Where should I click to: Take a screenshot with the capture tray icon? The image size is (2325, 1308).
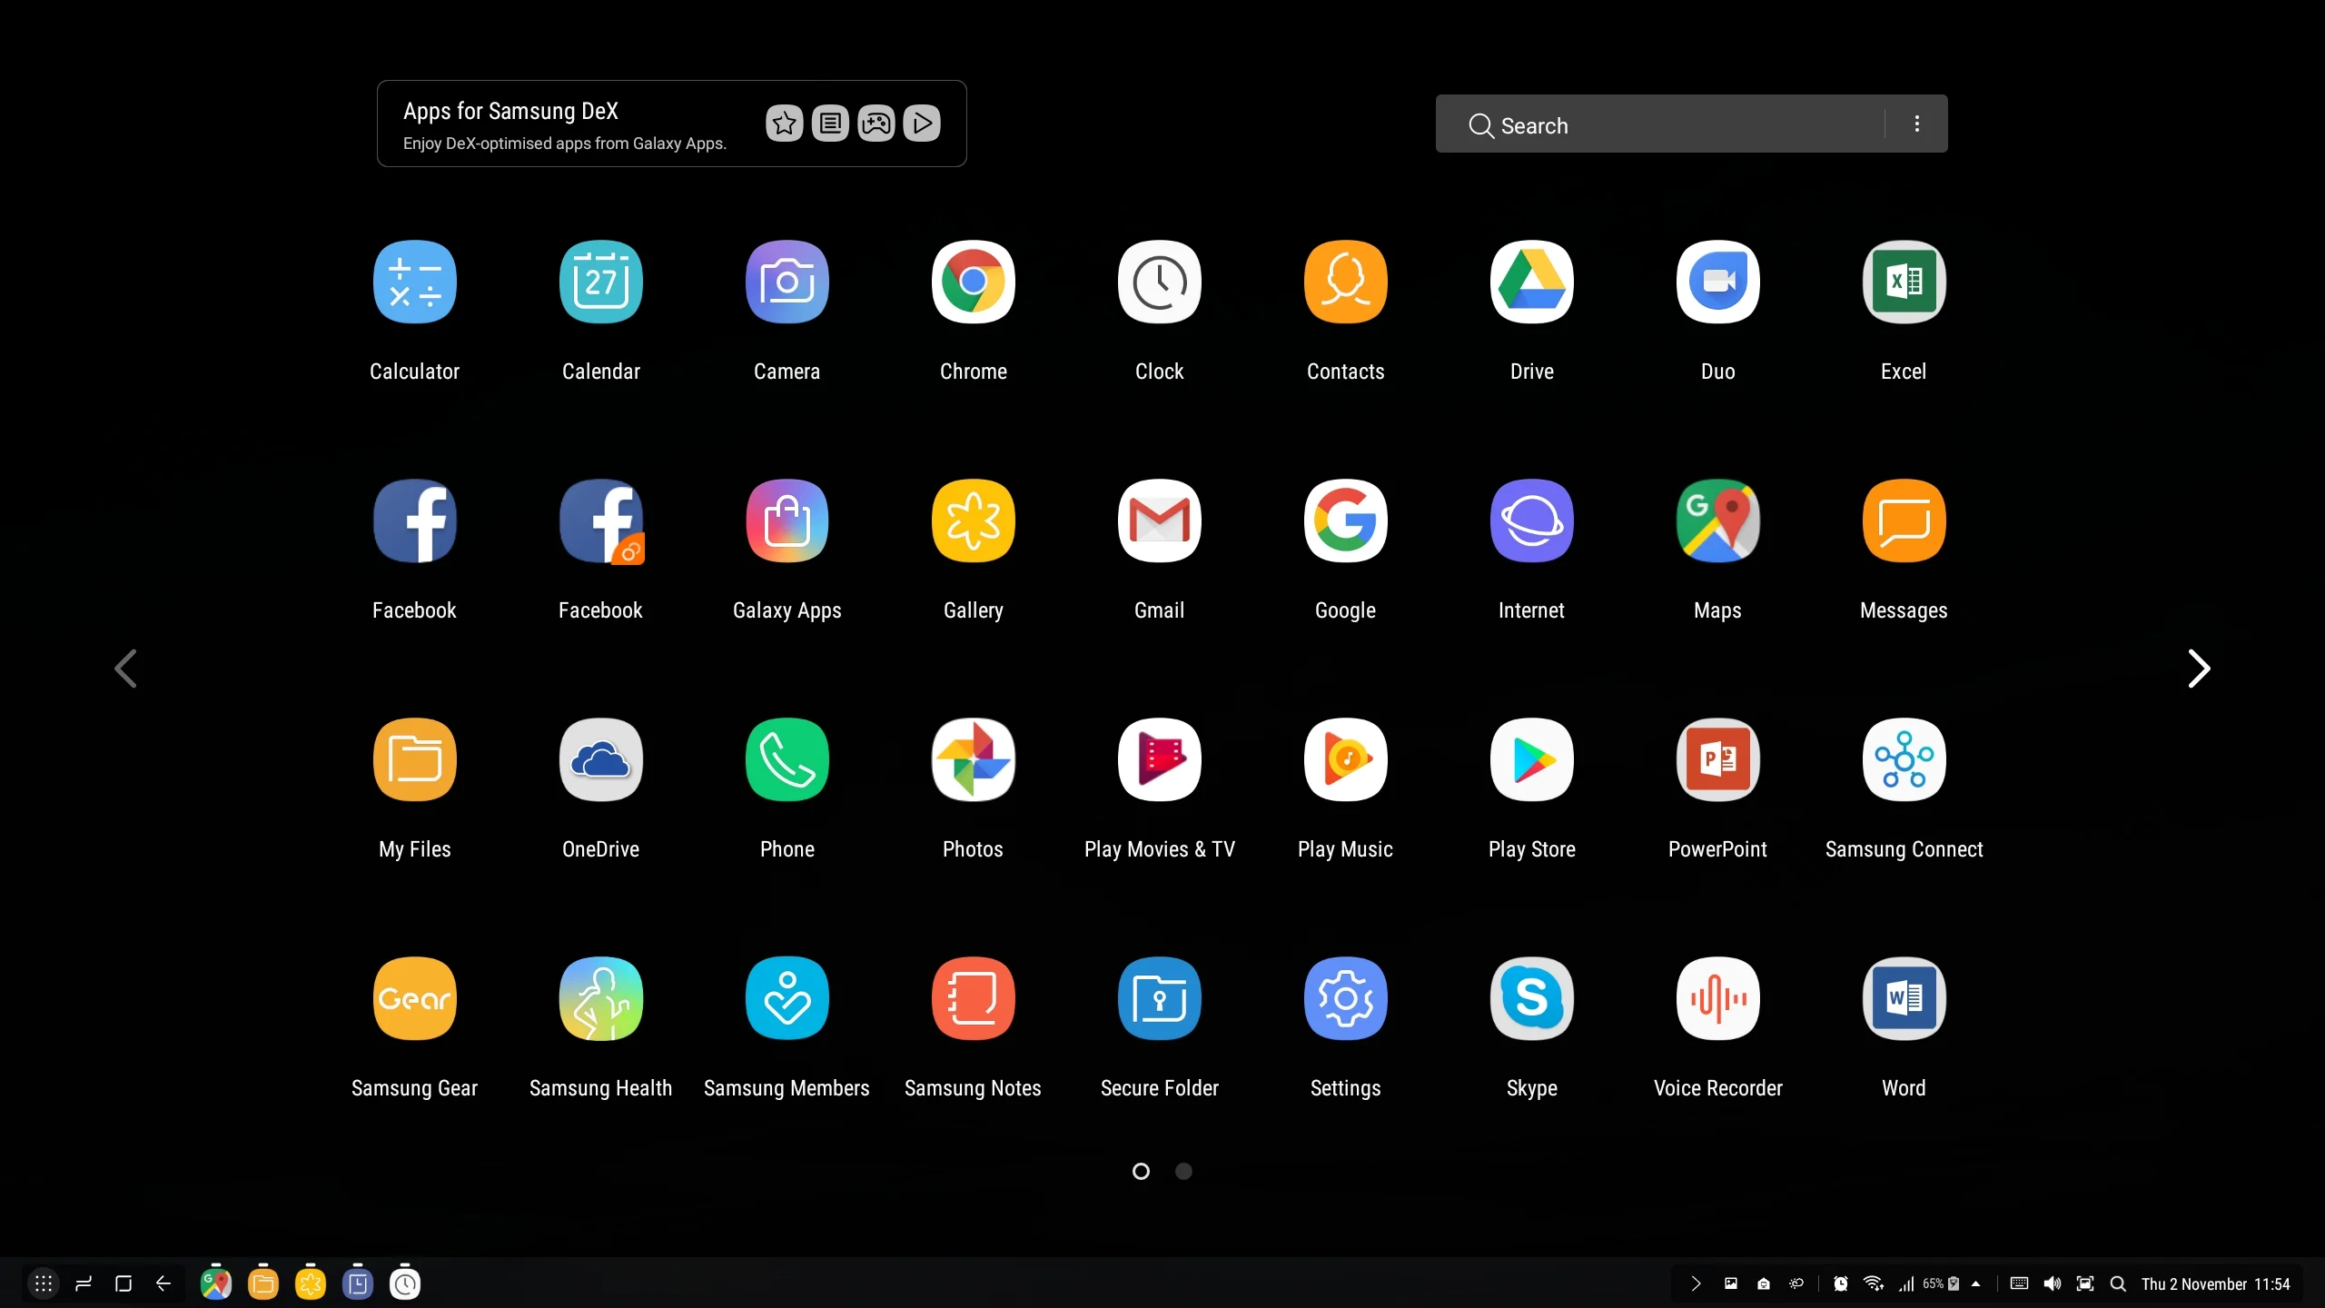2085,1283
